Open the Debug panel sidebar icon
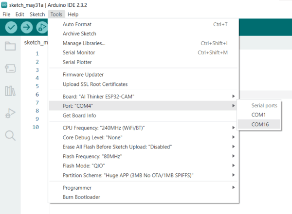The width and height of the screenshot is (292, 214). point(10,113)
